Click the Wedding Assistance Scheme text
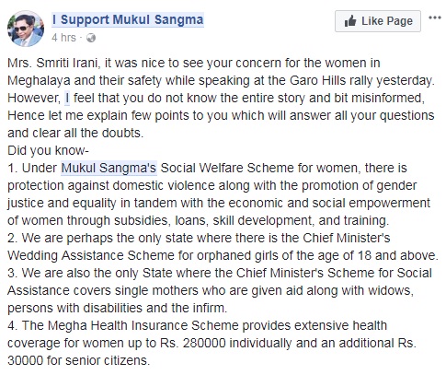 click(x=91, y=255)
